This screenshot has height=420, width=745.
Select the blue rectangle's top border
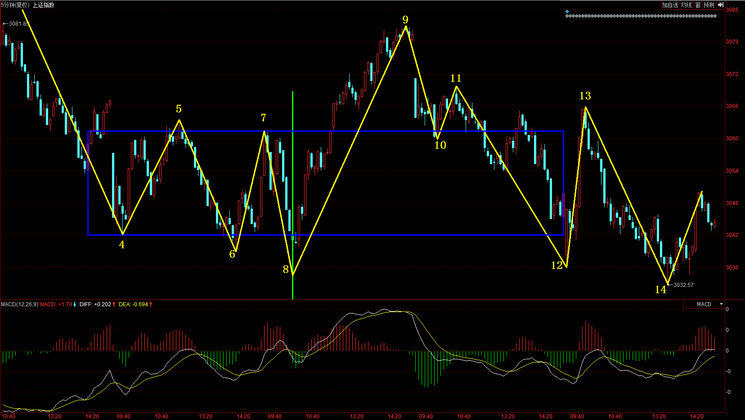324,131
